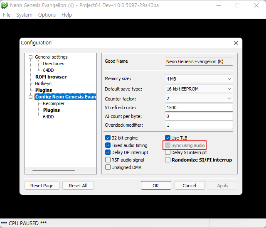Toggle Delay DP interrupt checkbox
This screenshot has height=228, width=266.
click(108, 152)
